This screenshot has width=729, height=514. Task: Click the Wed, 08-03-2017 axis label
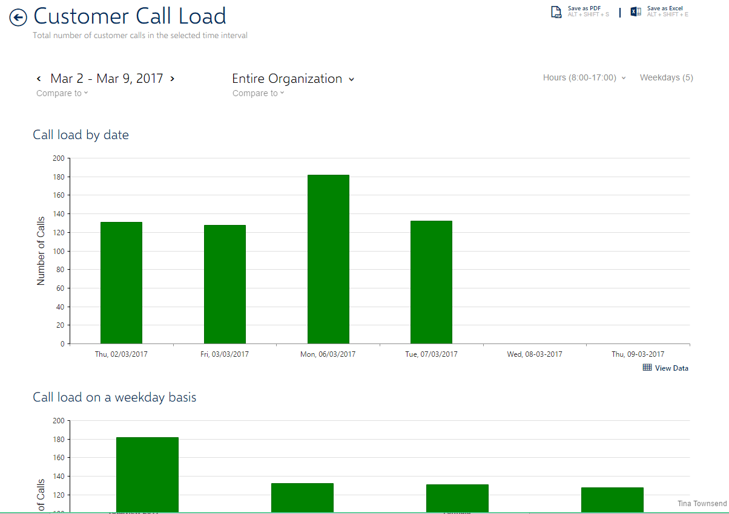(x=535, y=354)
